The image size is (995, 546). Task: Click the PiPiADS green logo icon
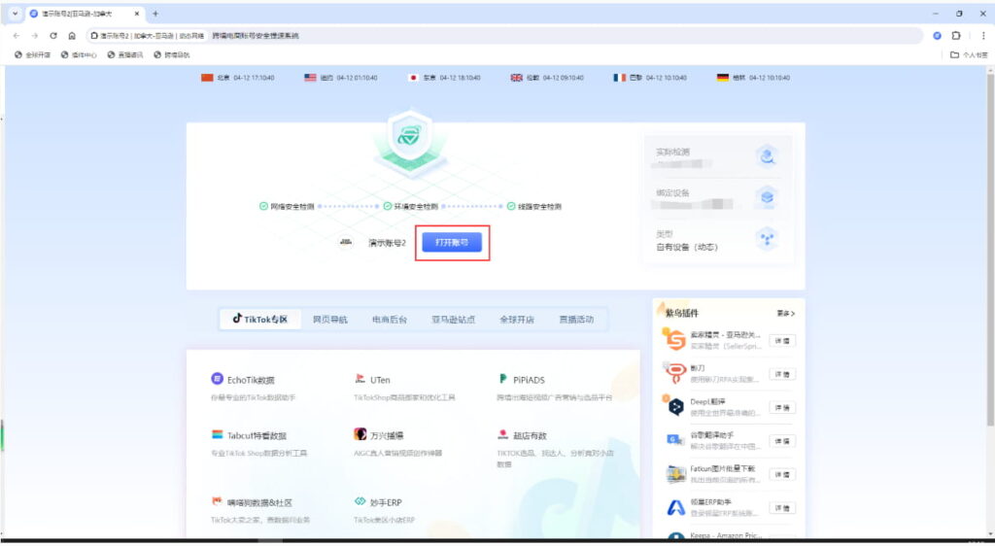point(503,380)
